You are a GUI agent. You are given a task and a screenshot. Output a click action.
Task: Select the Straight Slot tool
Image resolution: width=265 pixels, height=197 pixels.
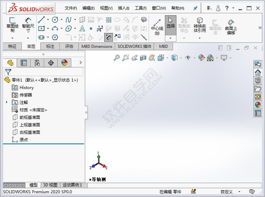tap(41, 37)
